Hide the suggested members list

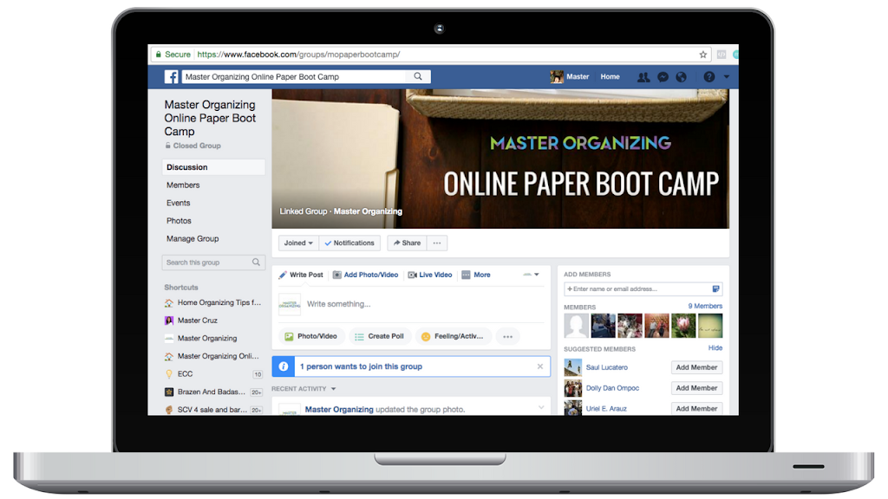click(x=715, y=348)
